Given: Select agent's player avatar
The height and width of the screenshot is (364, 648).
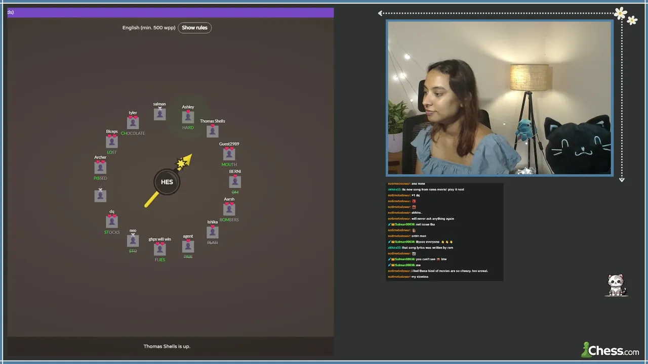Looking at the screenshot, I should click(188, 246).
